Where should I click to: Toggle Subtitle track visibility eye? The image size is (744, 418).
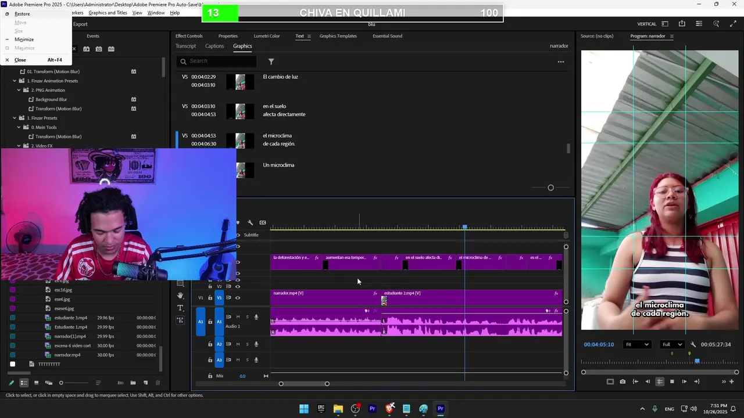tap(238, 235)
